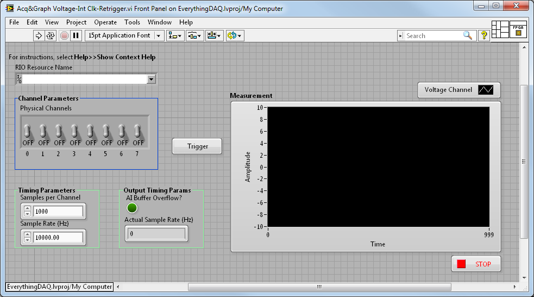Click the Amplitude axis label
Image resolution: width=534 pixels, height=297 pixels.
pyautogui.click(x=248, y=167)
